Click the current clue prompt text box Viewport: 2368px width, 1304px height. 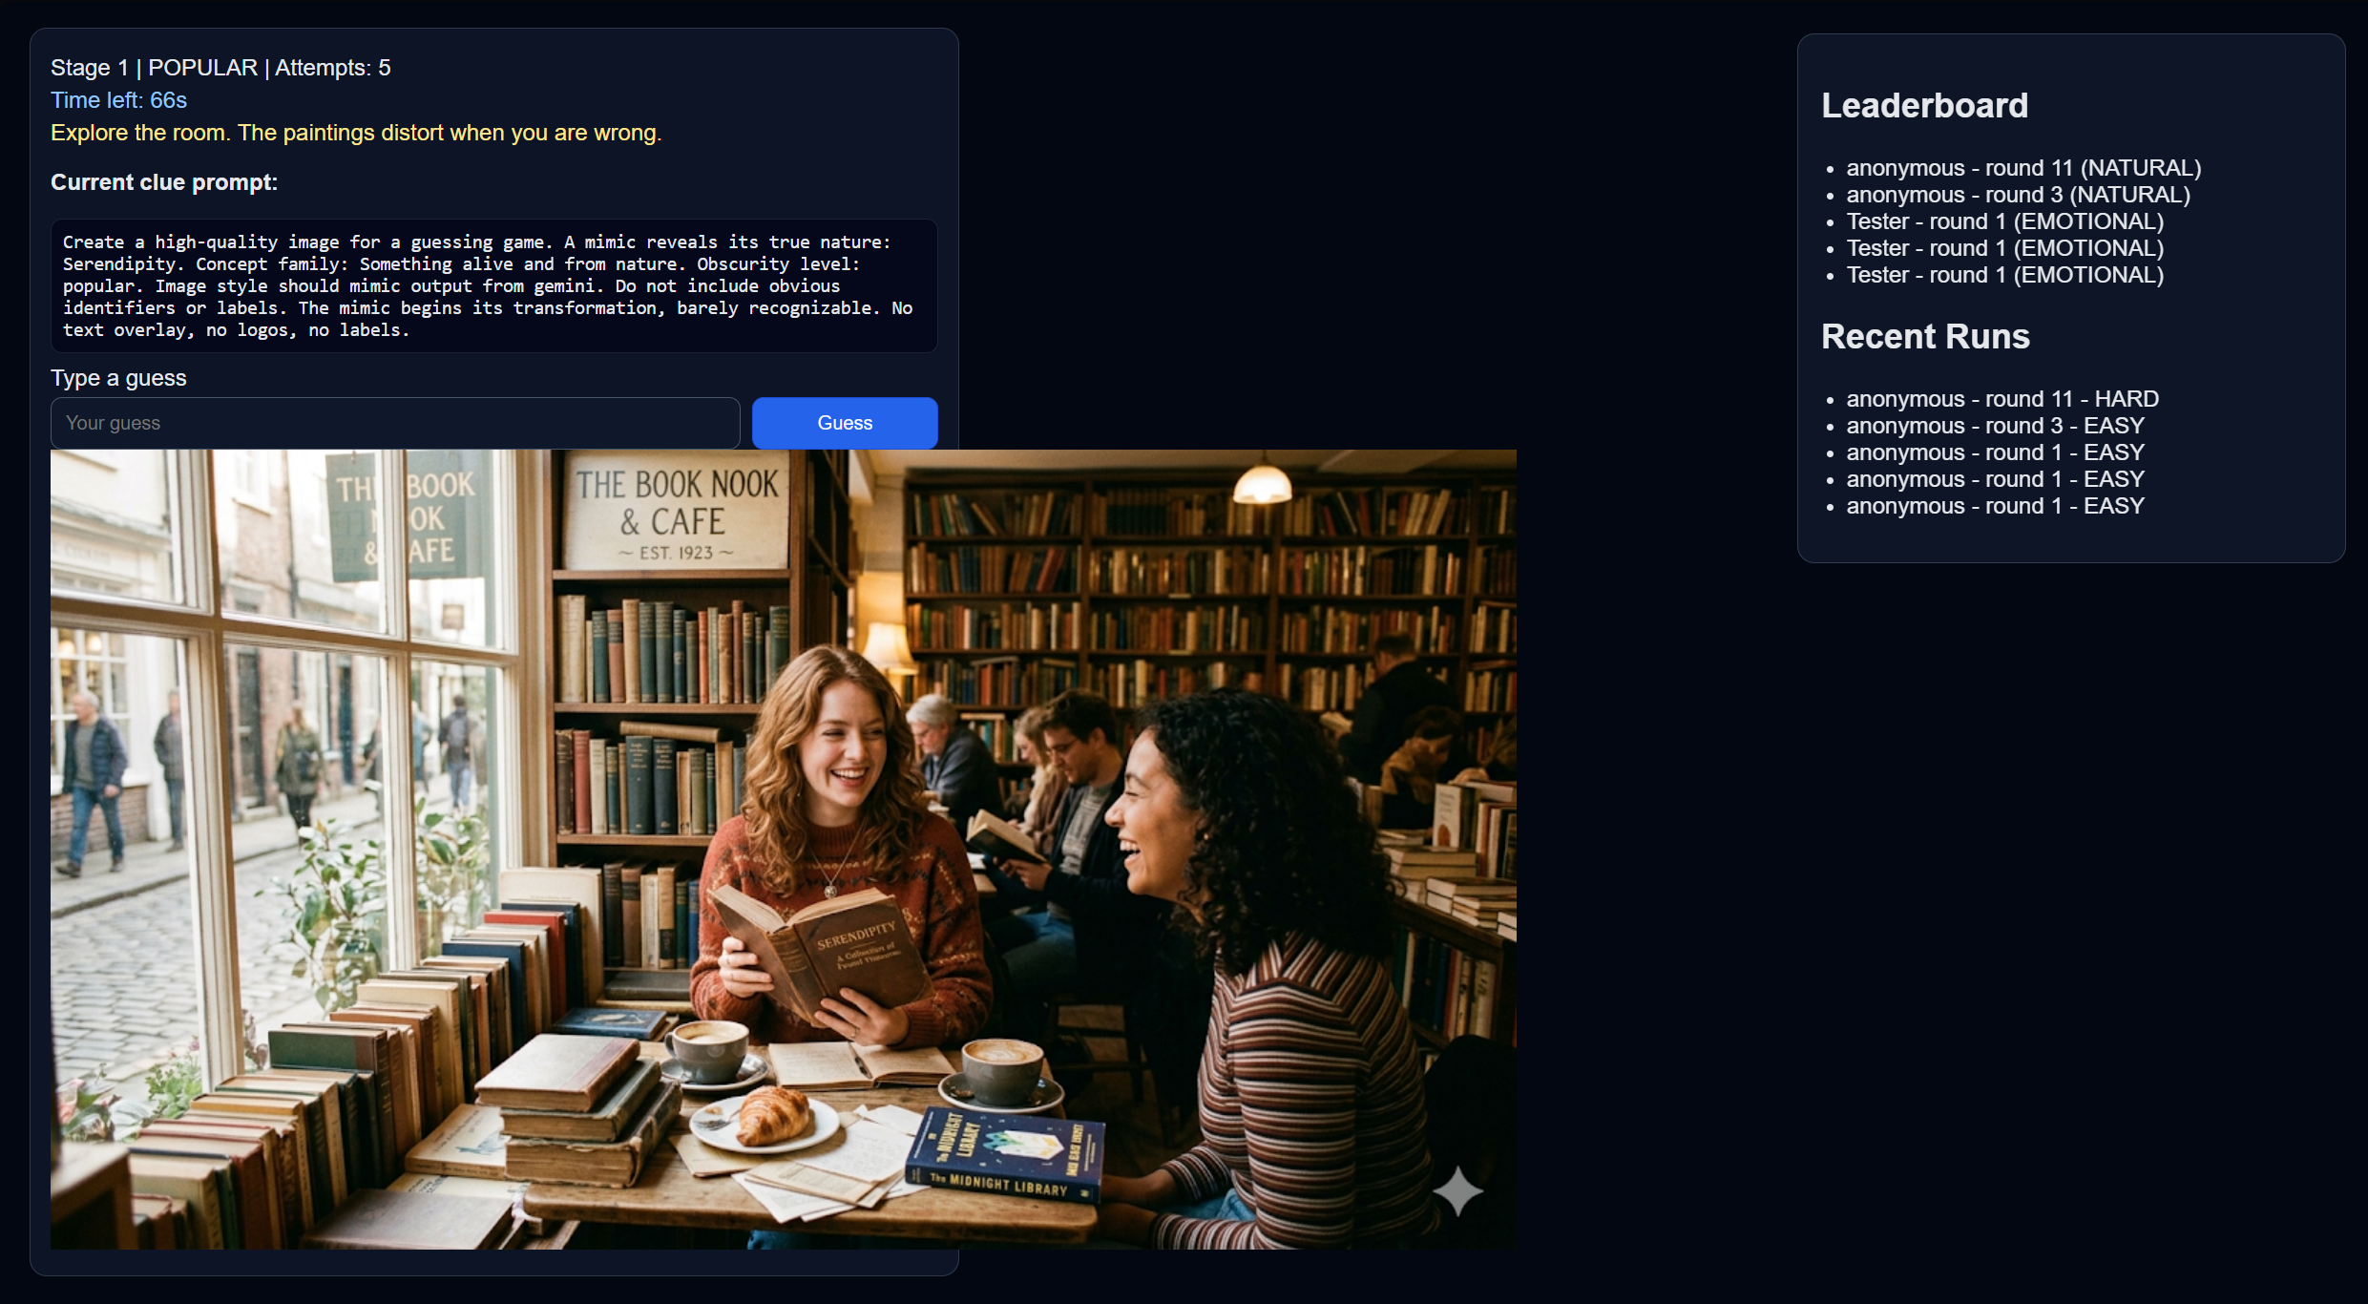pyautogui.click(x=493, y=285)
